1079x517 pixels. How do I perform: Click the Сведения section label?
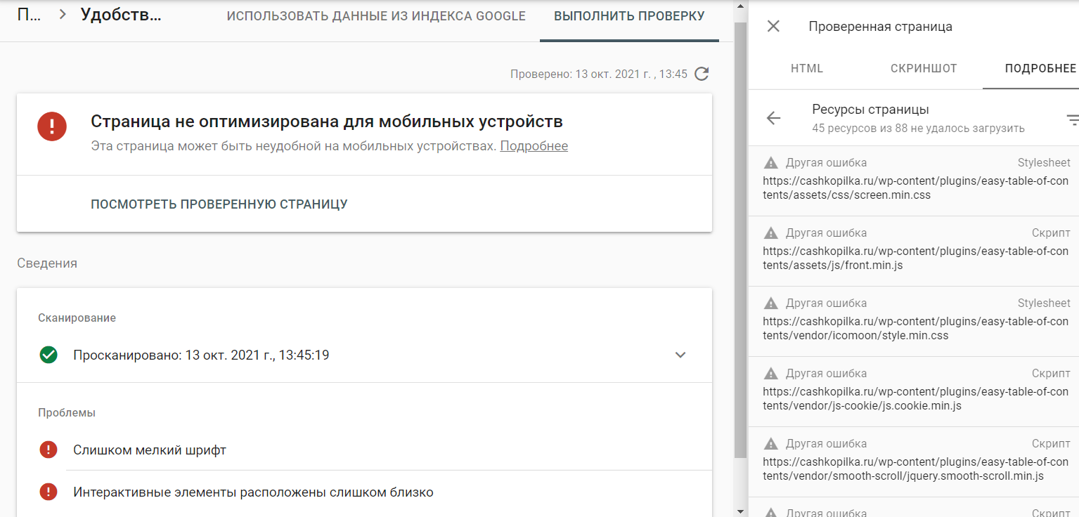point(47,263)
